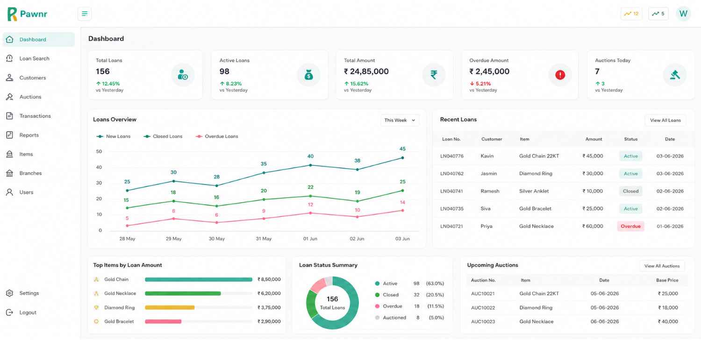Screen dimensions: 701x341
Task: Open the orange trend badge showing 12
Action: coord(631,14)
